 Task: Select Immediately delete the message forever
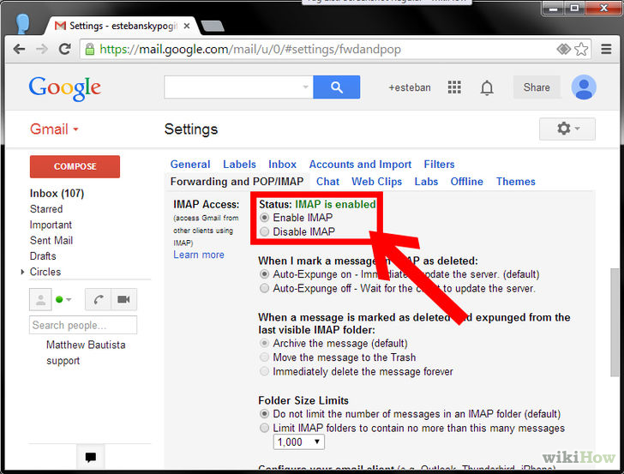click(x=264, y=371)
